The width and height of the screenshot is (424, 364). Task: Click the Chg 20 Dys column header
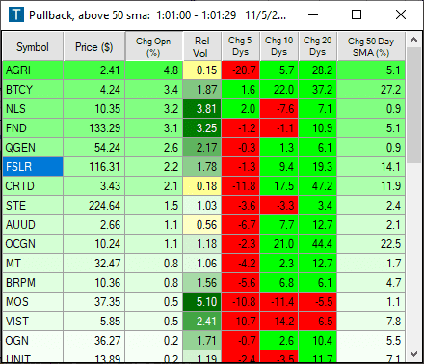[x=317, y=46]
